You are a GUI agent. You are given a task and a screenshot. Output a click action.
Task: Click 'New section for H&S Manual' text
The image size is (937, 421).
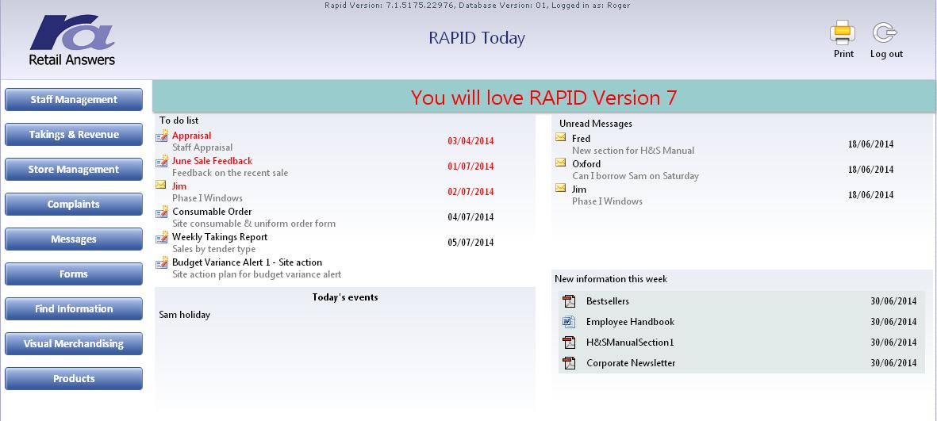click(633, 151)
